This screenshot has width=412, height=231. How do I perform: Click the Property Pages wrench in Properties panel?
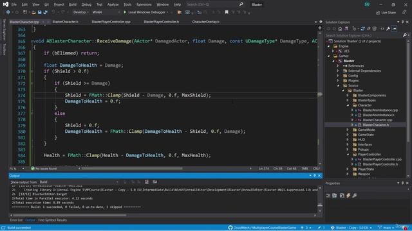click(355, 195)
